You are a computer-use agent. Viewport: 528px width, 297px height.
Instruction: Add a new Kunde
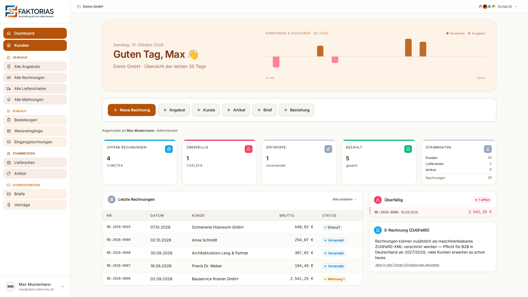pos(206,110)
